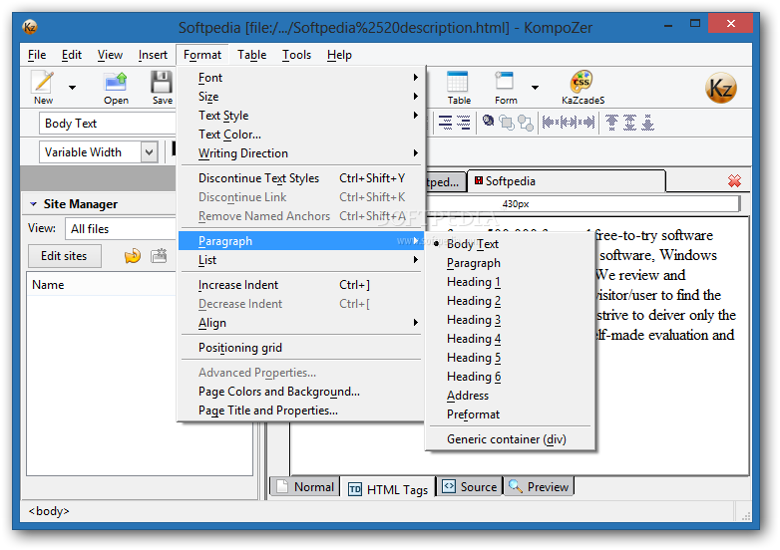Viewport: 780px width, 550px height.
Task: Click the horizontal align left icon
Action: [x=550, y=122]
